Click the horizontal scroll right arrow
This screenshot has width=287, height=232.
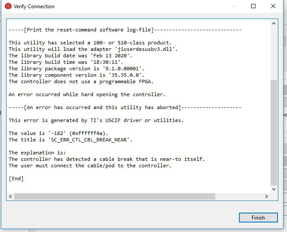point(267,196)
